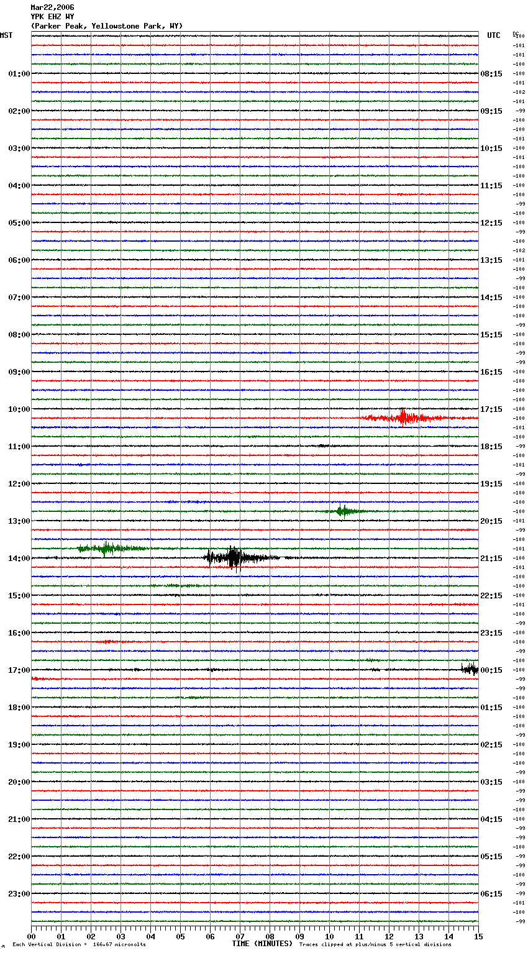Select the "02:15" UTC time label
This screenshot has width=528, height=953.
click(x=491, y=745)
